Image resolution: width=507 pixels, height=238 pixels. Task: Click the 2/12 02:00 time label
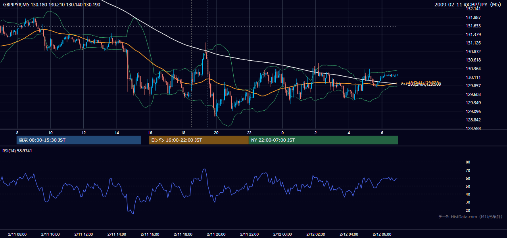point(315,234)
